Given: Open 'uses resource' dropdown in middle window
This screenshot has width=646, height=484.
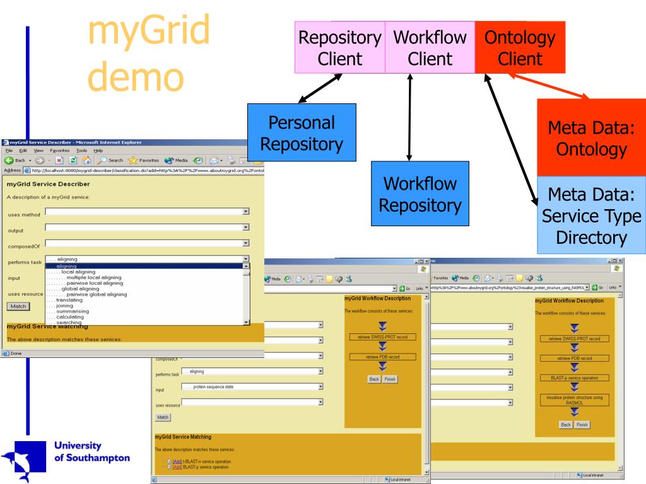Looking at the screenshot, I should (x=320, y=402).
